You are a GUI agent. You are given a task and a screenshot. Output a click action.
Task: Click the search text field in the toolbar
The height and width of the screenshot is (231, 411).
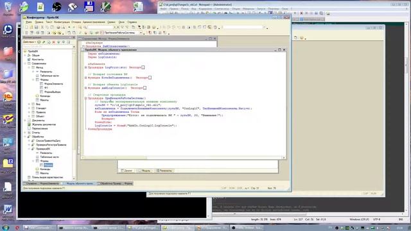pyautogui.click(x=100, y=27)
